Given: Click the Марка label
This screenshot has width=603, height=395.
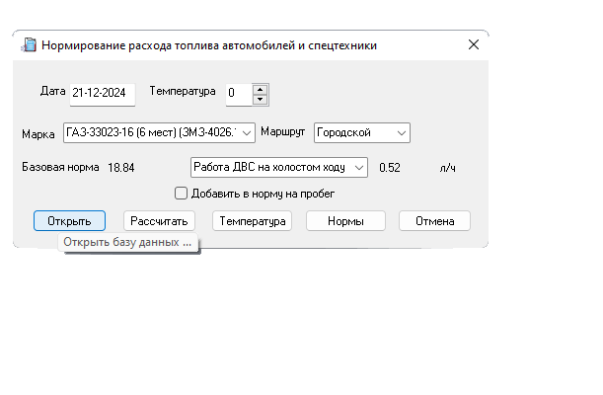Looking at the screenshot, I should (38, 134).
